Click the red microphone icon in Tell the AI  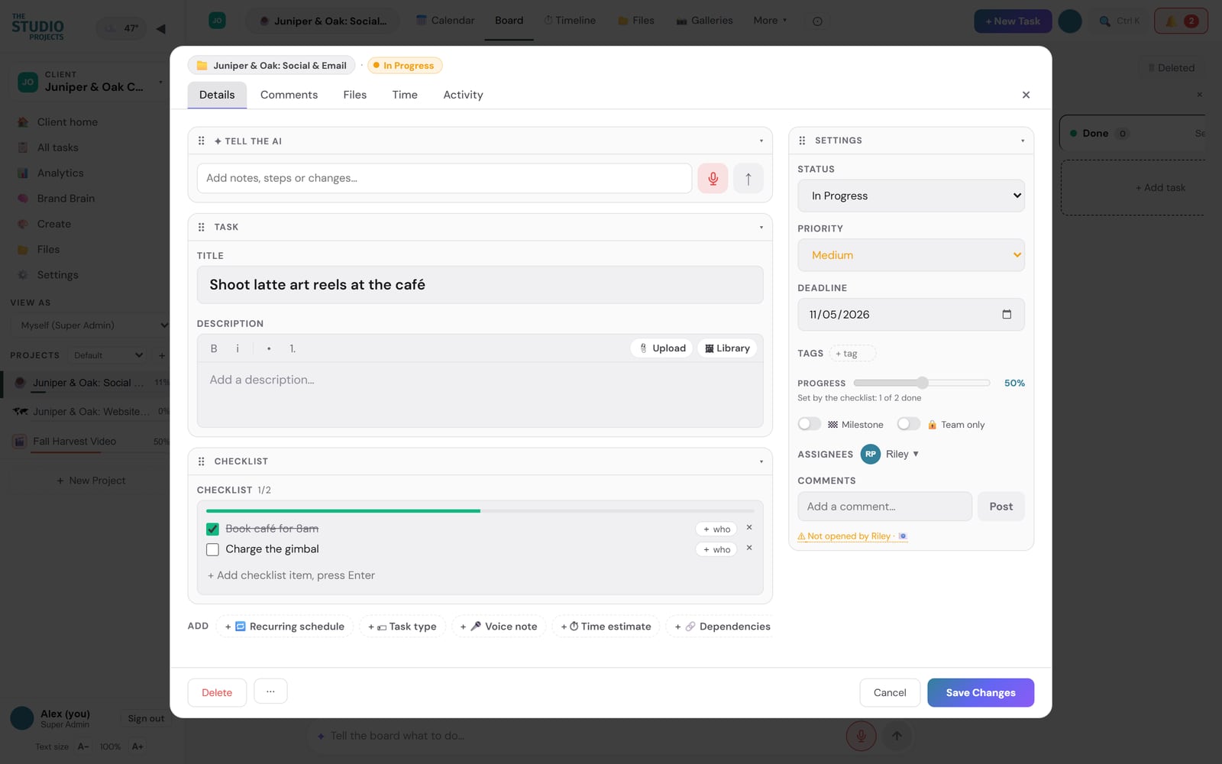click(713, 178)
